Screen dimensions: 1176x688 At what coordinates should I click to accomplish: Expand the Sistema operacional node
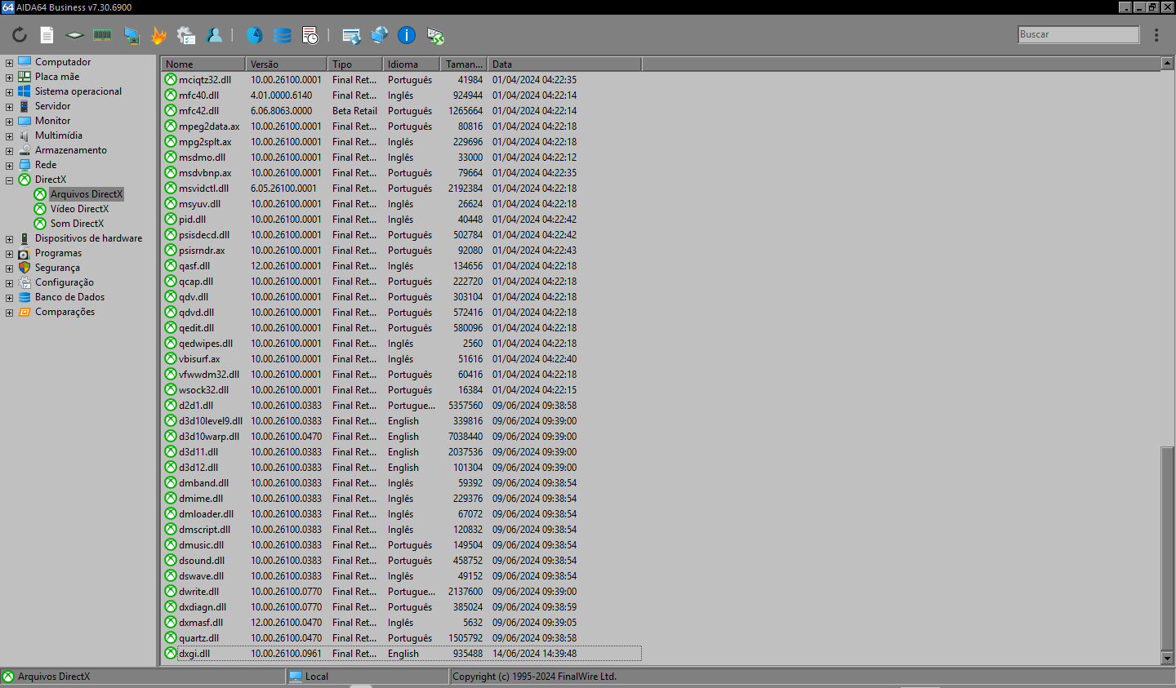(9, 92)
